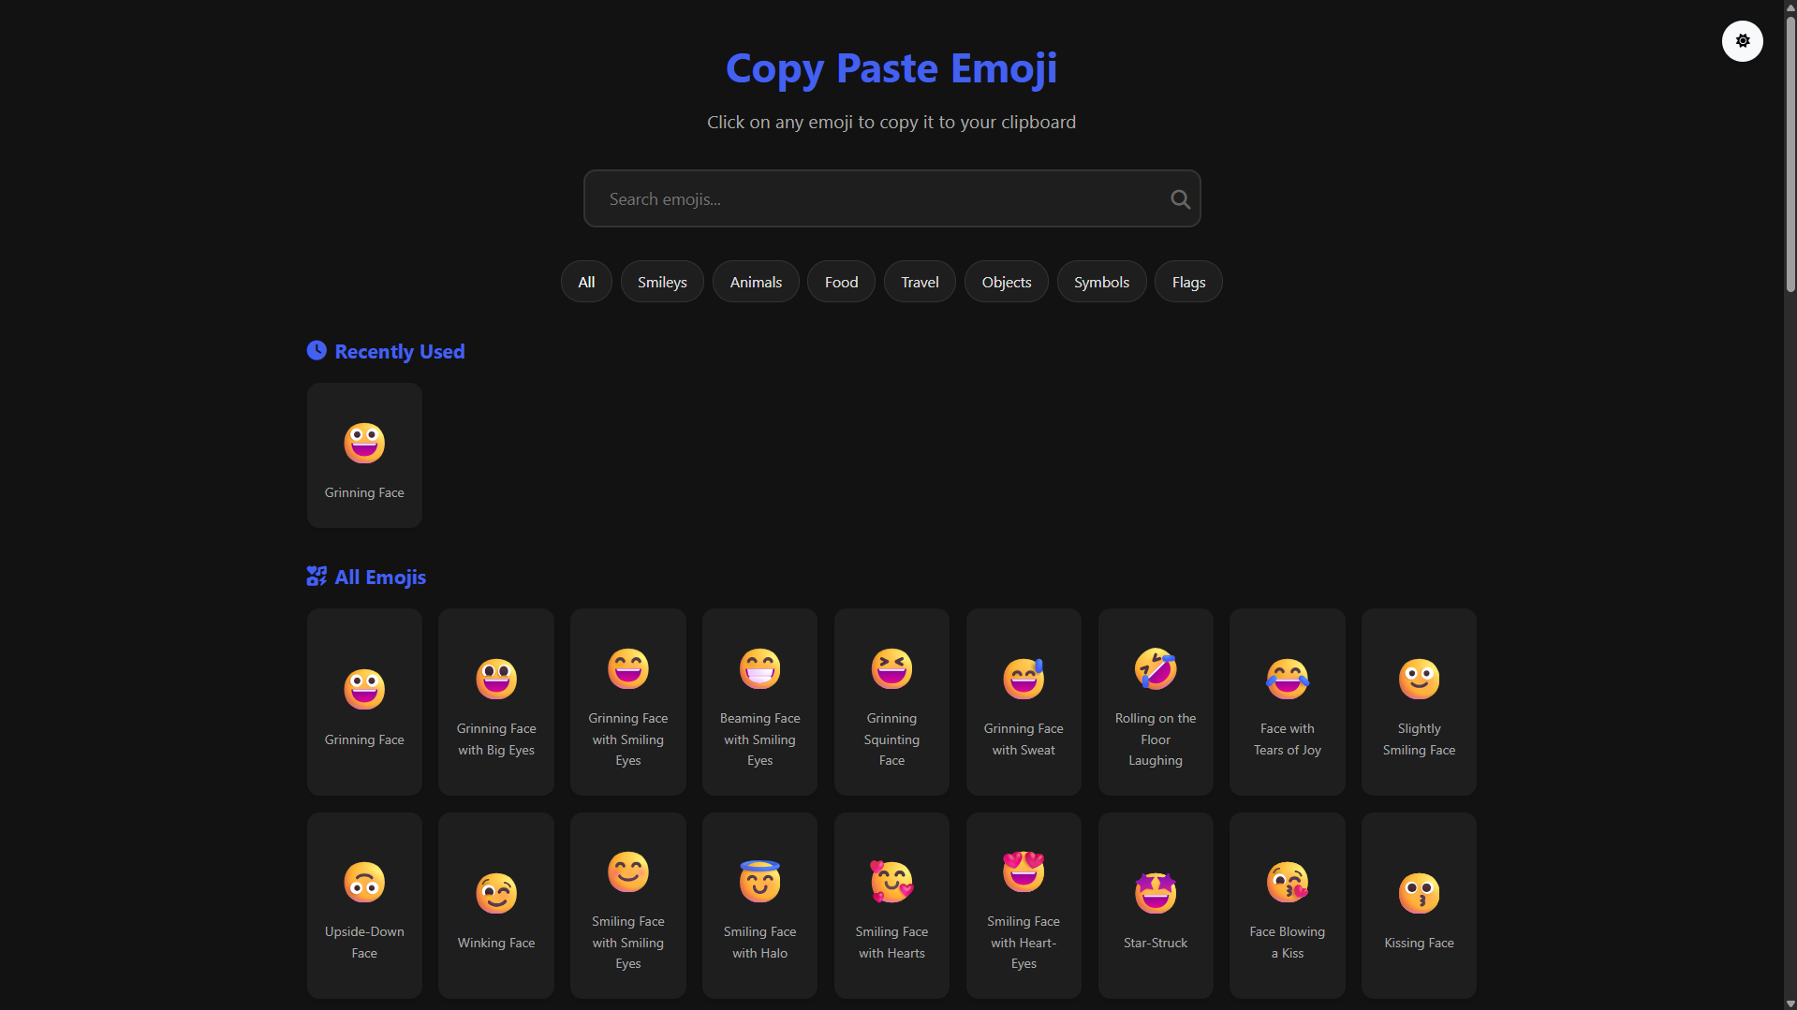The height and width of the screenshot is (1010, 1797).
Task: Copy the Grinning Face with Sweat emoji
Action: coord(1024,702)
